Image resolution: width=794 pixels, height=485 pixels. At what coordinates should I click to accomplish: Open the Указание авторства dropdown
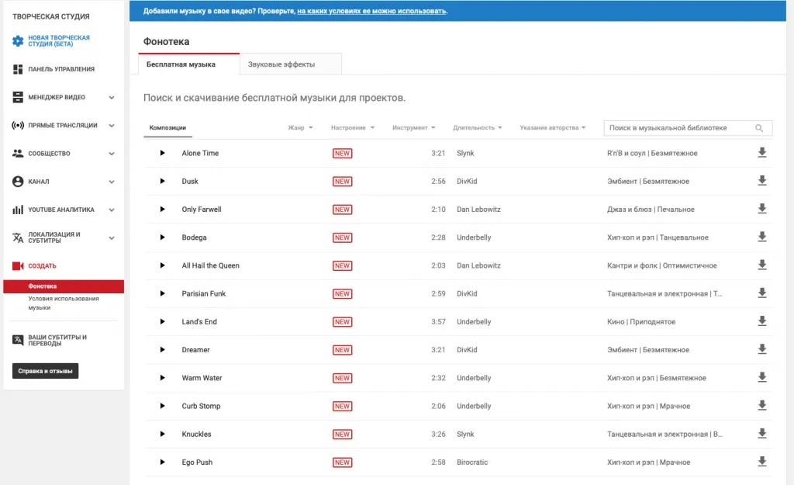[552, 128]
